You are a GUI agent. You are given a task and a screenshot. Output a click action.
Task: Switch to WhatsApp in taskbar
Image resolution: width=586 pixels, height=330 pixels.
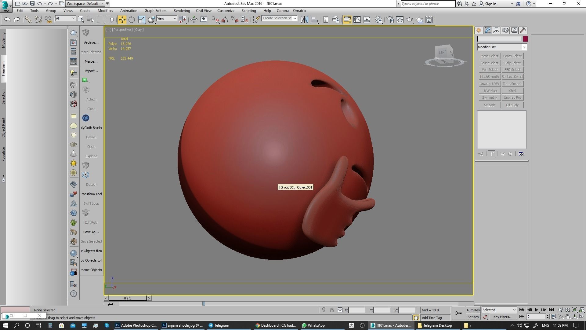313,325
